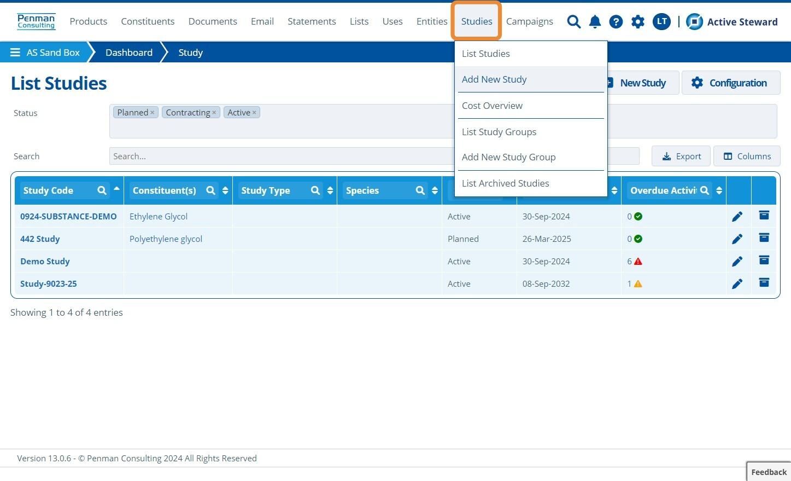The image size is (791, 481).
Task: Open the 0924-SUBSTANCE-DEMO study link
Action: pyautogui.click(x=68, y=216)
